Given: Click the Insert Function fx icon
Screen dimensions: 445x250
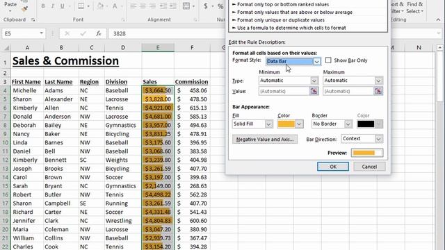Looking at the screenshot, I should click(x=99, y=33).
